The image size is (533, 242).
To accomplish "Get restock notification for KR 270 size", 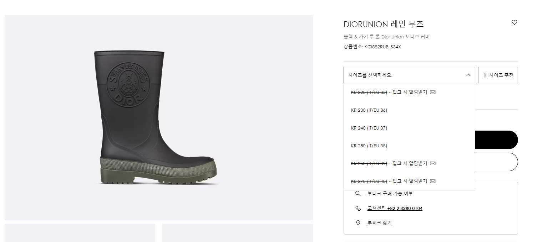I will coord(409,181).
